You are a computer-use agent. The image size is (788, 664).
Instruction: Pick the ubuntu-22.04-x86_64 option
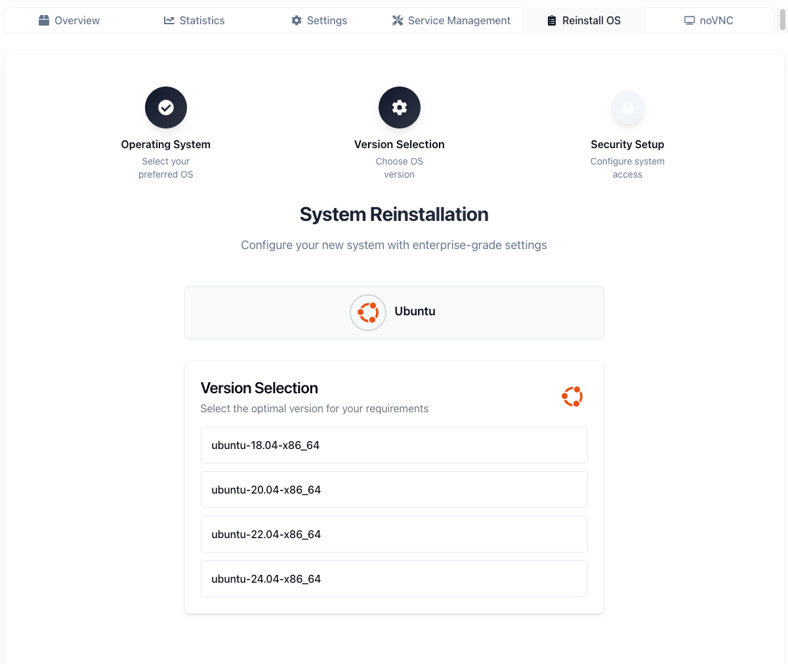(x=394, y=534)
